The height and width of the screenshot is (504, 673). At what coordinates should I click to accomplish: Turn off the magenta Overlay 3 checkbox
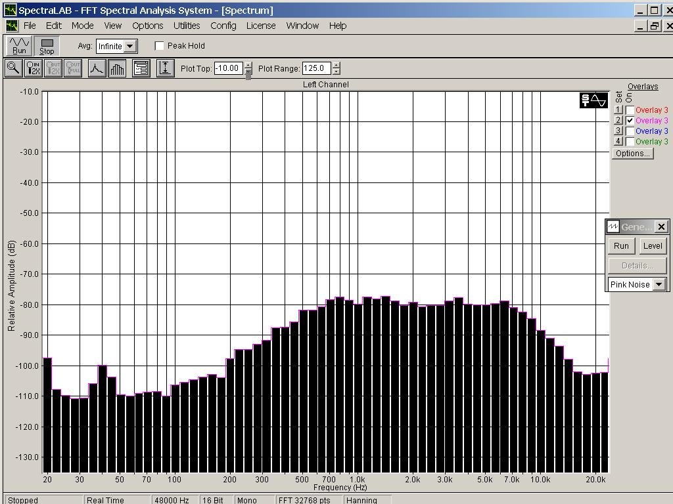[630, 121]
